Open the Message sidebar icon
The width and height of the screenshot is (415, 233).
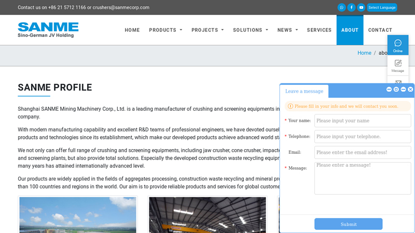point(398,66)
